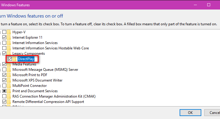Click the DirectPlay folder icon

14,59
